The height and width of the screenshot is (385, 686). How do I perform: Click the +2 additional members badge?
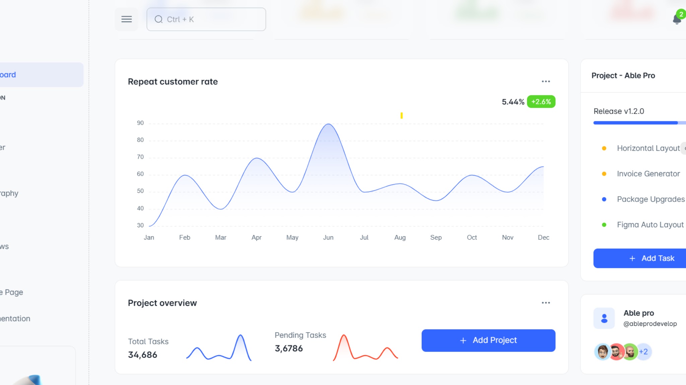point(644,352)
